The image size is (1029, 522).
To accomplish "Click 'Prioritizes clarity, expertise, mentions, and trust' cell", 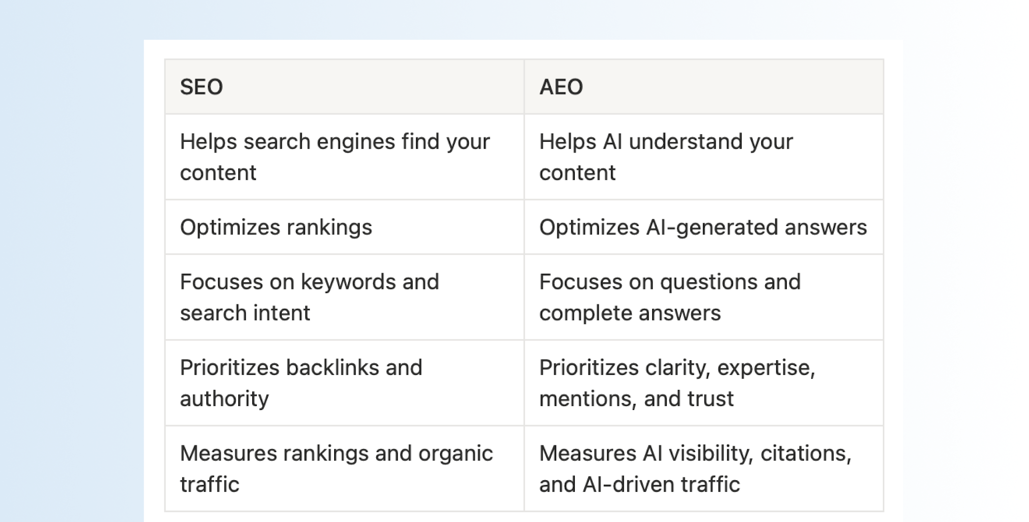I will 703,383.
